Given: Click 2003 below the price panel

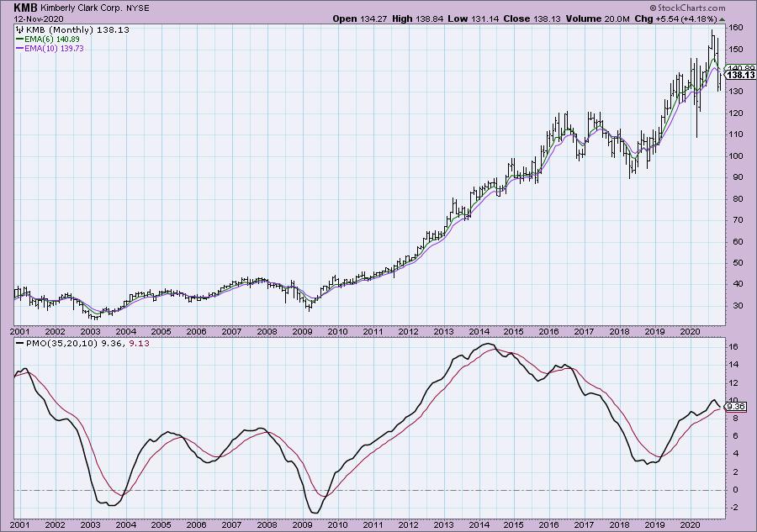Looking at the screenshot, I should point(90,331).
